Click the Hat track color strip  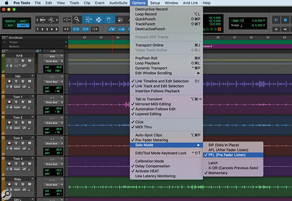(x=3, y=84)
